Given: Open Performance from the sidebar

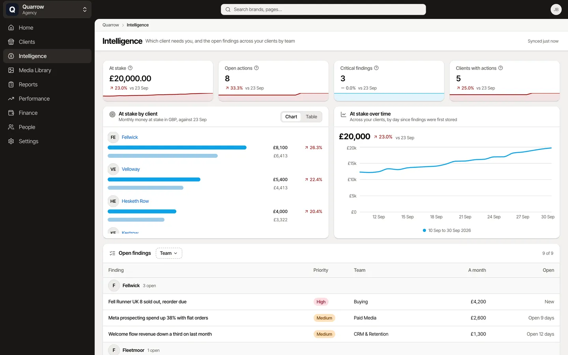Looking at the screenshot, I should pyautogui.click(x=47, y=99).
